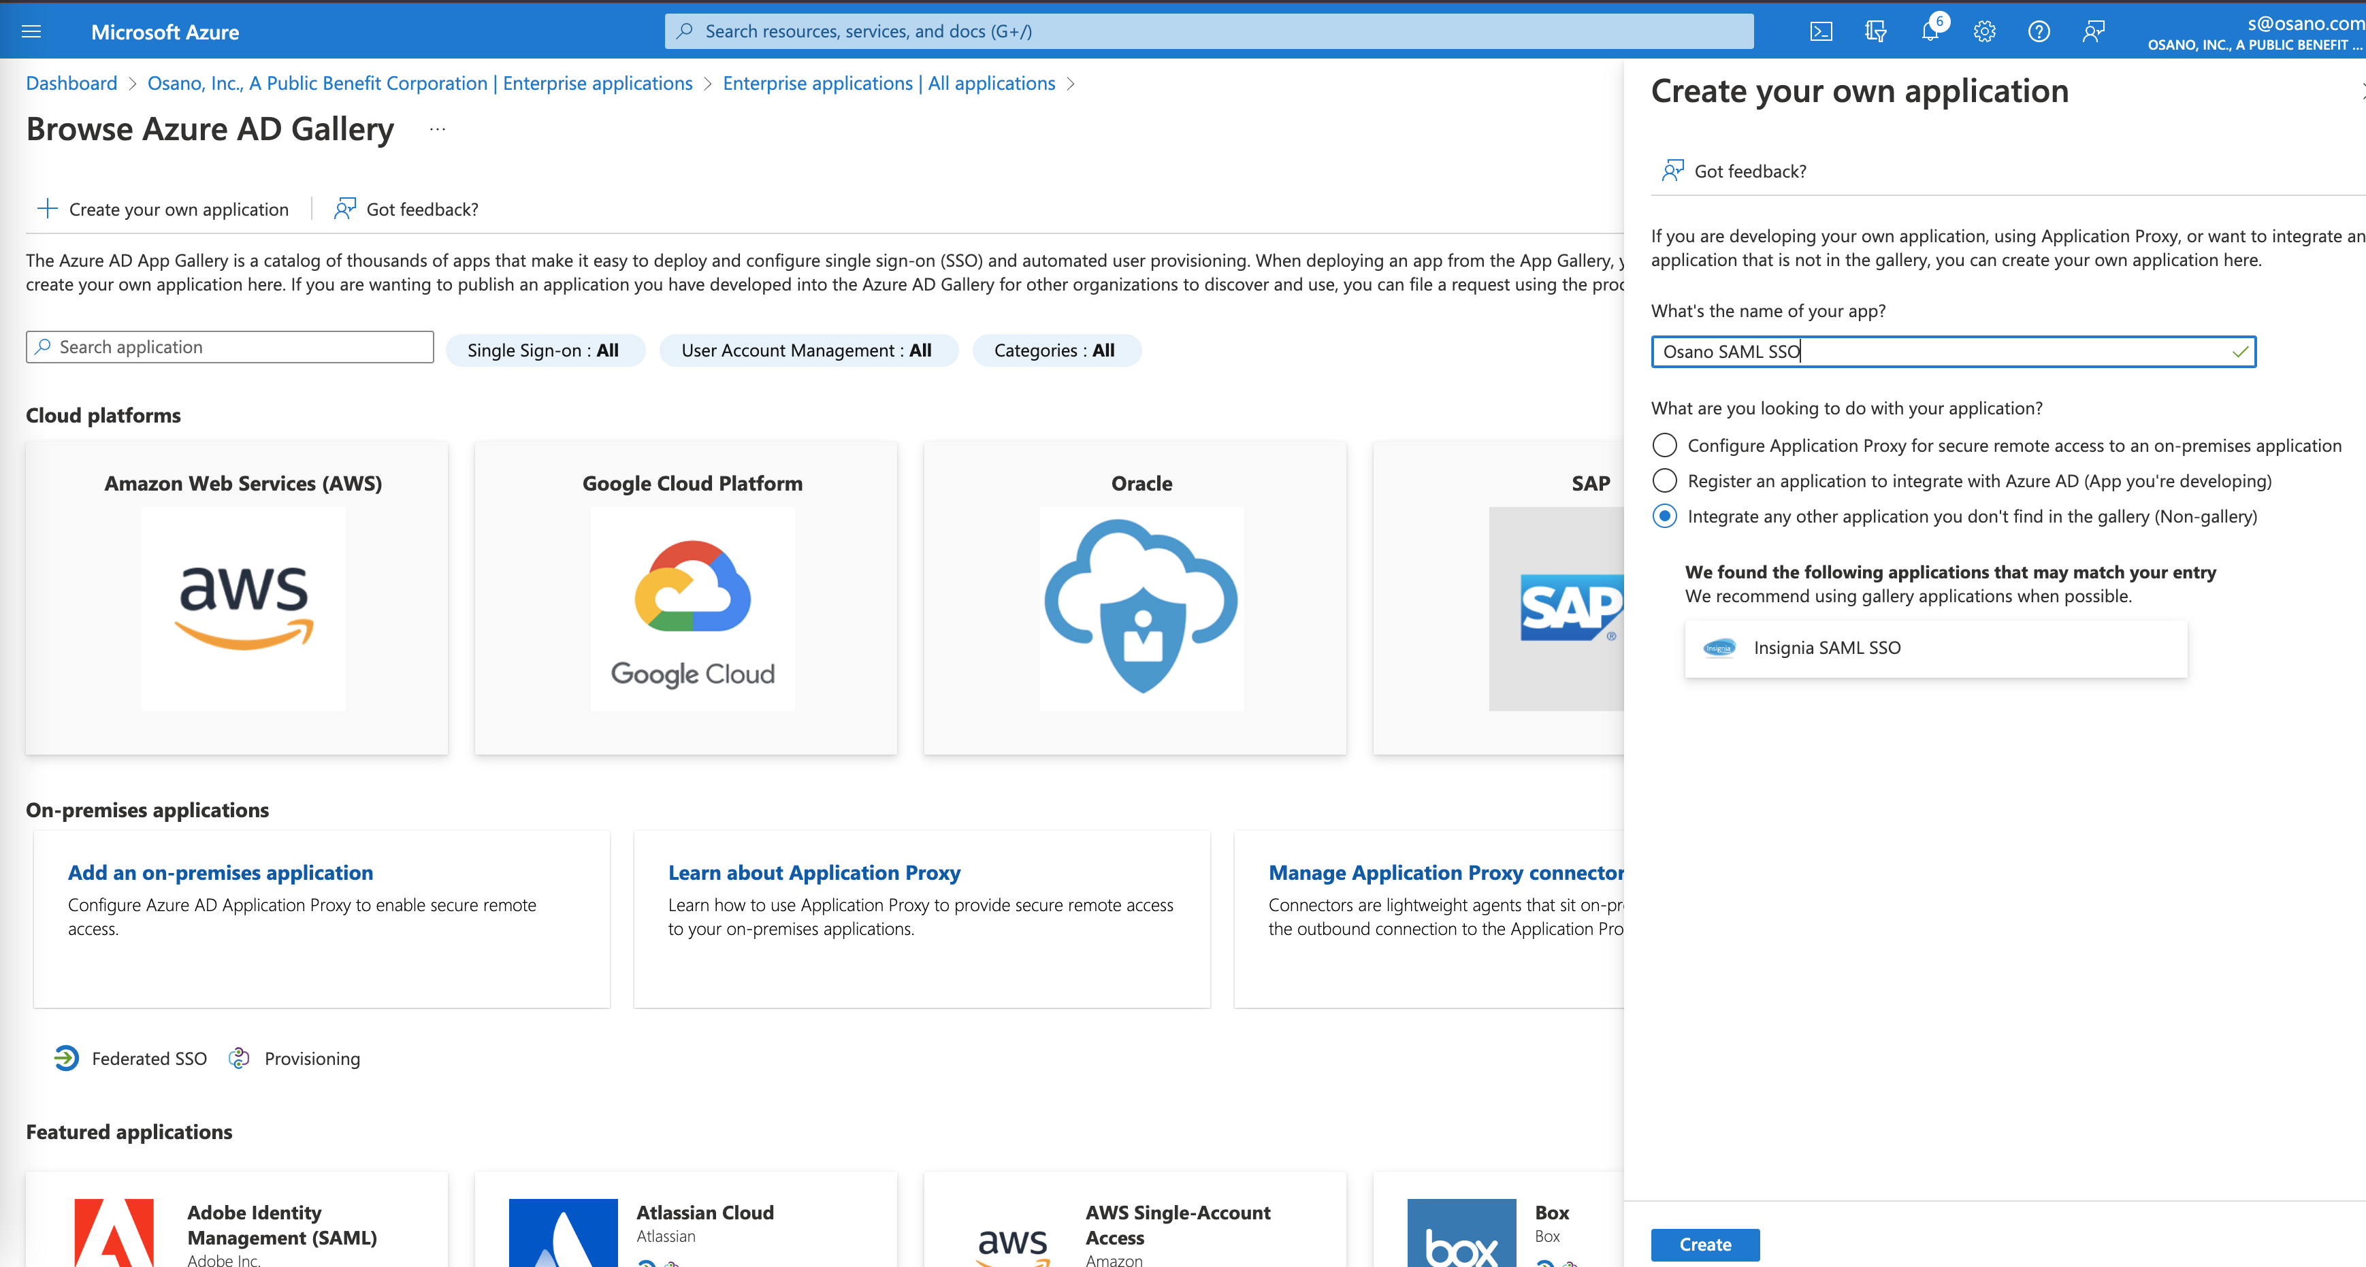Open the hamburger portal menu
This screenshot has width=2366, height=1267.
point(31,32)
